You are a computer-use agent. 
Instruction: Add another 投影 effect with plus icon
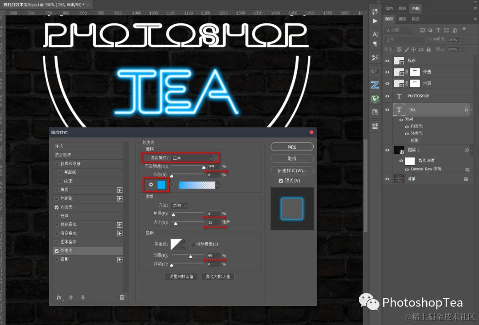point(120,259)
